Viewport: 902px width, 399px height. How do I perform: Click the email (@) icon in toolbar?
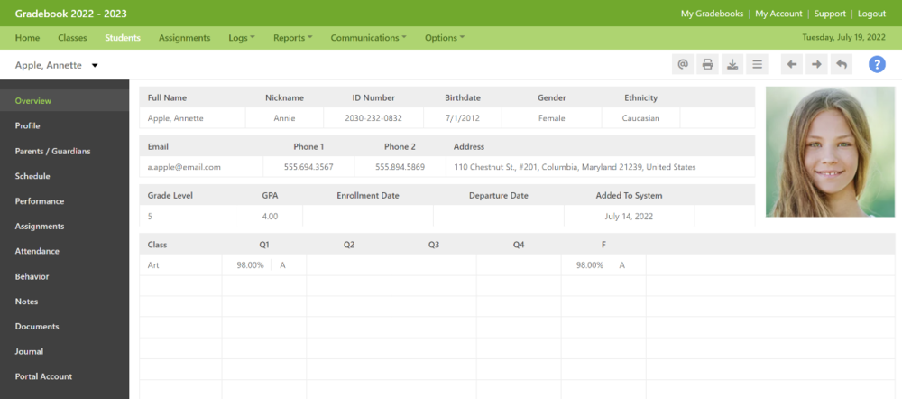click(683, 64)
